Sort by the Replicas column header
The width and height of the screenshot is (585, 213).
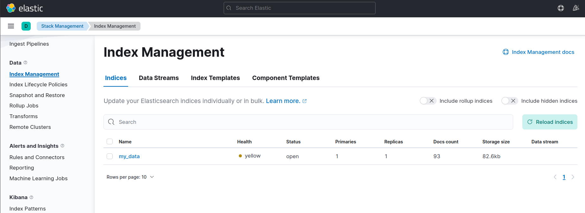pyautogui.click(x=394, y=142)
